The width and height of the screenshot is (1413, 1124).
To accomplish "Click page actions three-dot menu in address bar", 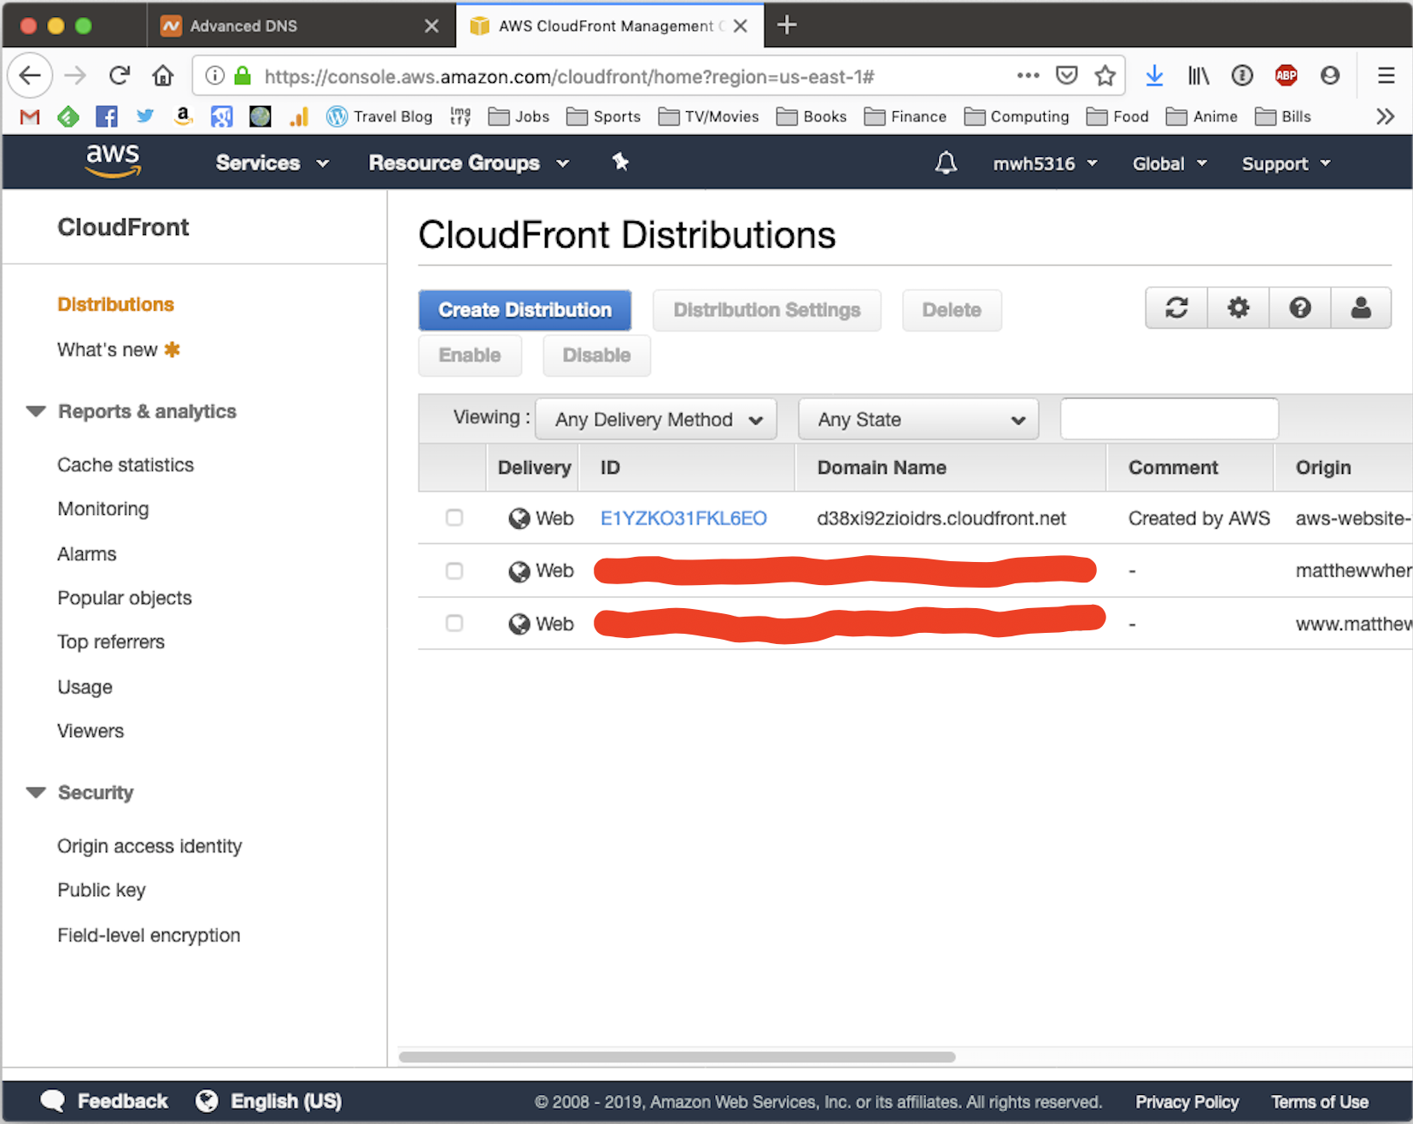I will coord(1028,76).
